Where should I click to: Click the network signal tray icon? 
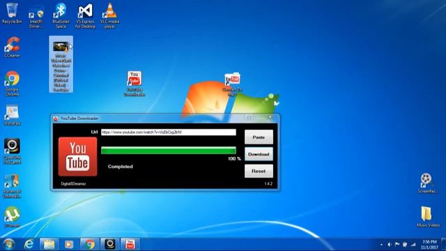[x=413, y=245]
